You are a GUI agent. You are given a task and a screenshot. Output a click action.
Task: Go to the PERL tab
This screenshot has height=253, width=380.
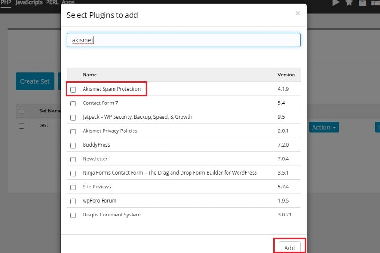pyautogui.click(x=52, y=3)
